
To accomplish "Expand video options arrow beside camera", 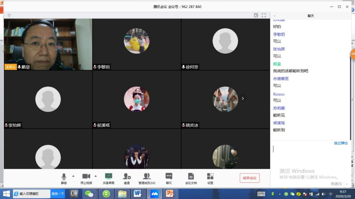I will (96, 176).
